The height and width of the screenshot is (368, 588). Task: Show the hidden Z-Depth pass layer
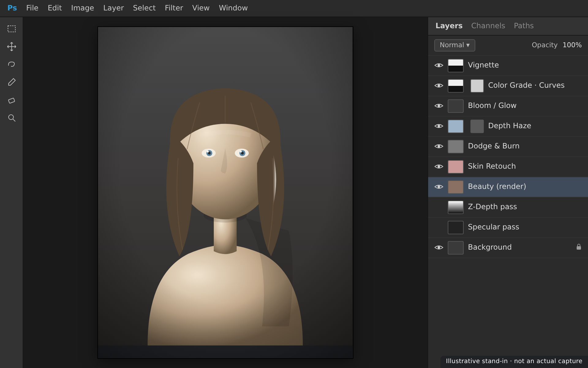pos(439,207)
